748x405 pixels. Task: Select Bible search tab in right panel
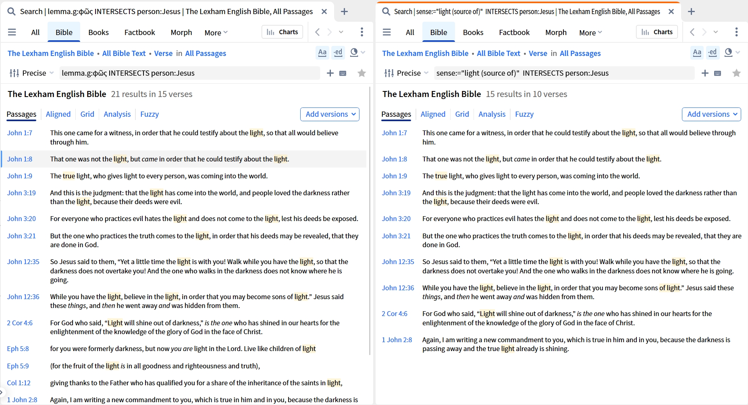point(438,32)
